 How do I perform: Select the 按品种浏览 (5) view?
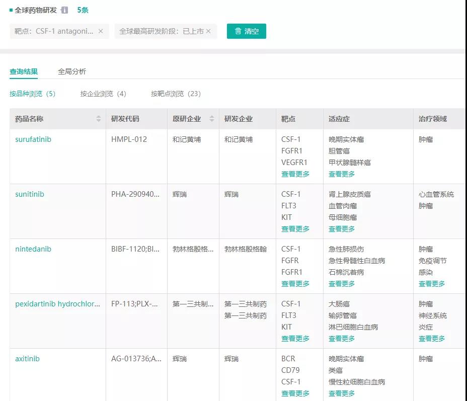tap(33, 94)
